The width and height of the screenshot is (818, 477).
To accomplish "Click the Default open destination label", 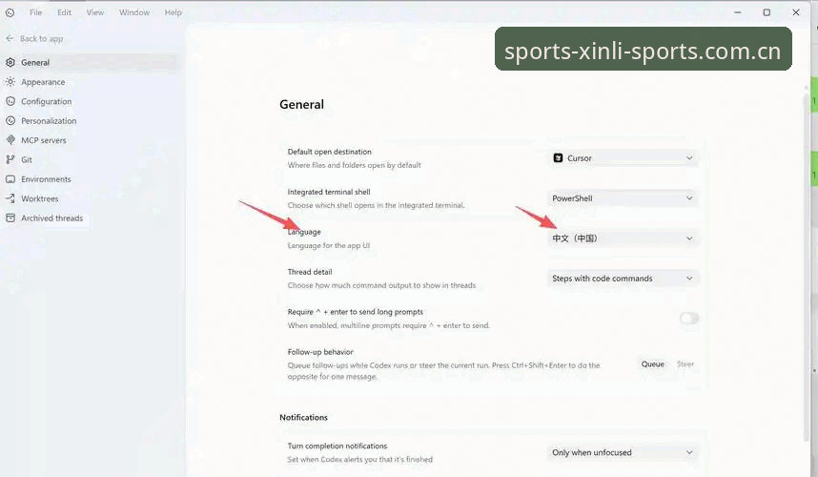I will [x=330, y=152].
